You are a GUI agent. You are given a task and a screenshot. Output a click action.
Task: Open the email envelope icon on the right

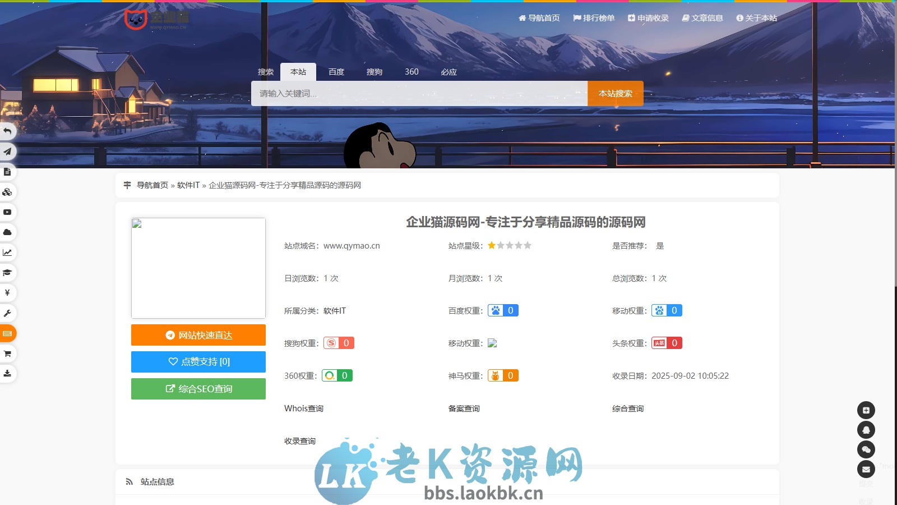[867, 469]
